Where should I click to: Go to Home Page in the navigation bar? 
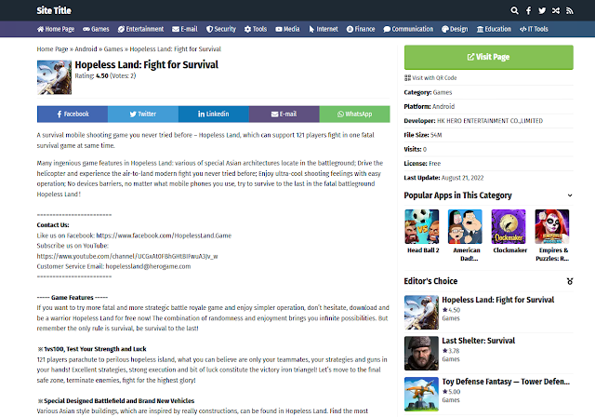tap(56, 29)
